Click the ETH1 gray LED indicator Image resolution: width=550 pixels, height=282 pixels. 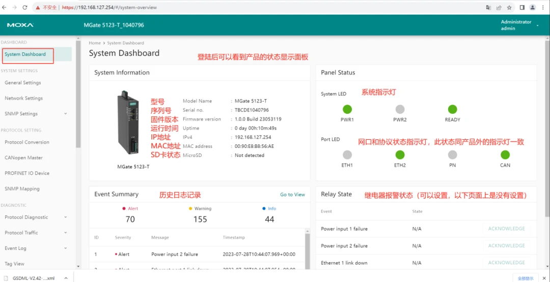(x=347, y=154)
